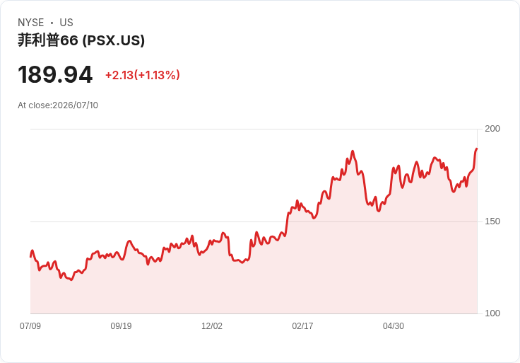Screen dimensions: 520x363
Task: Click the 07/09 date axis label
Action: [30, 325]
